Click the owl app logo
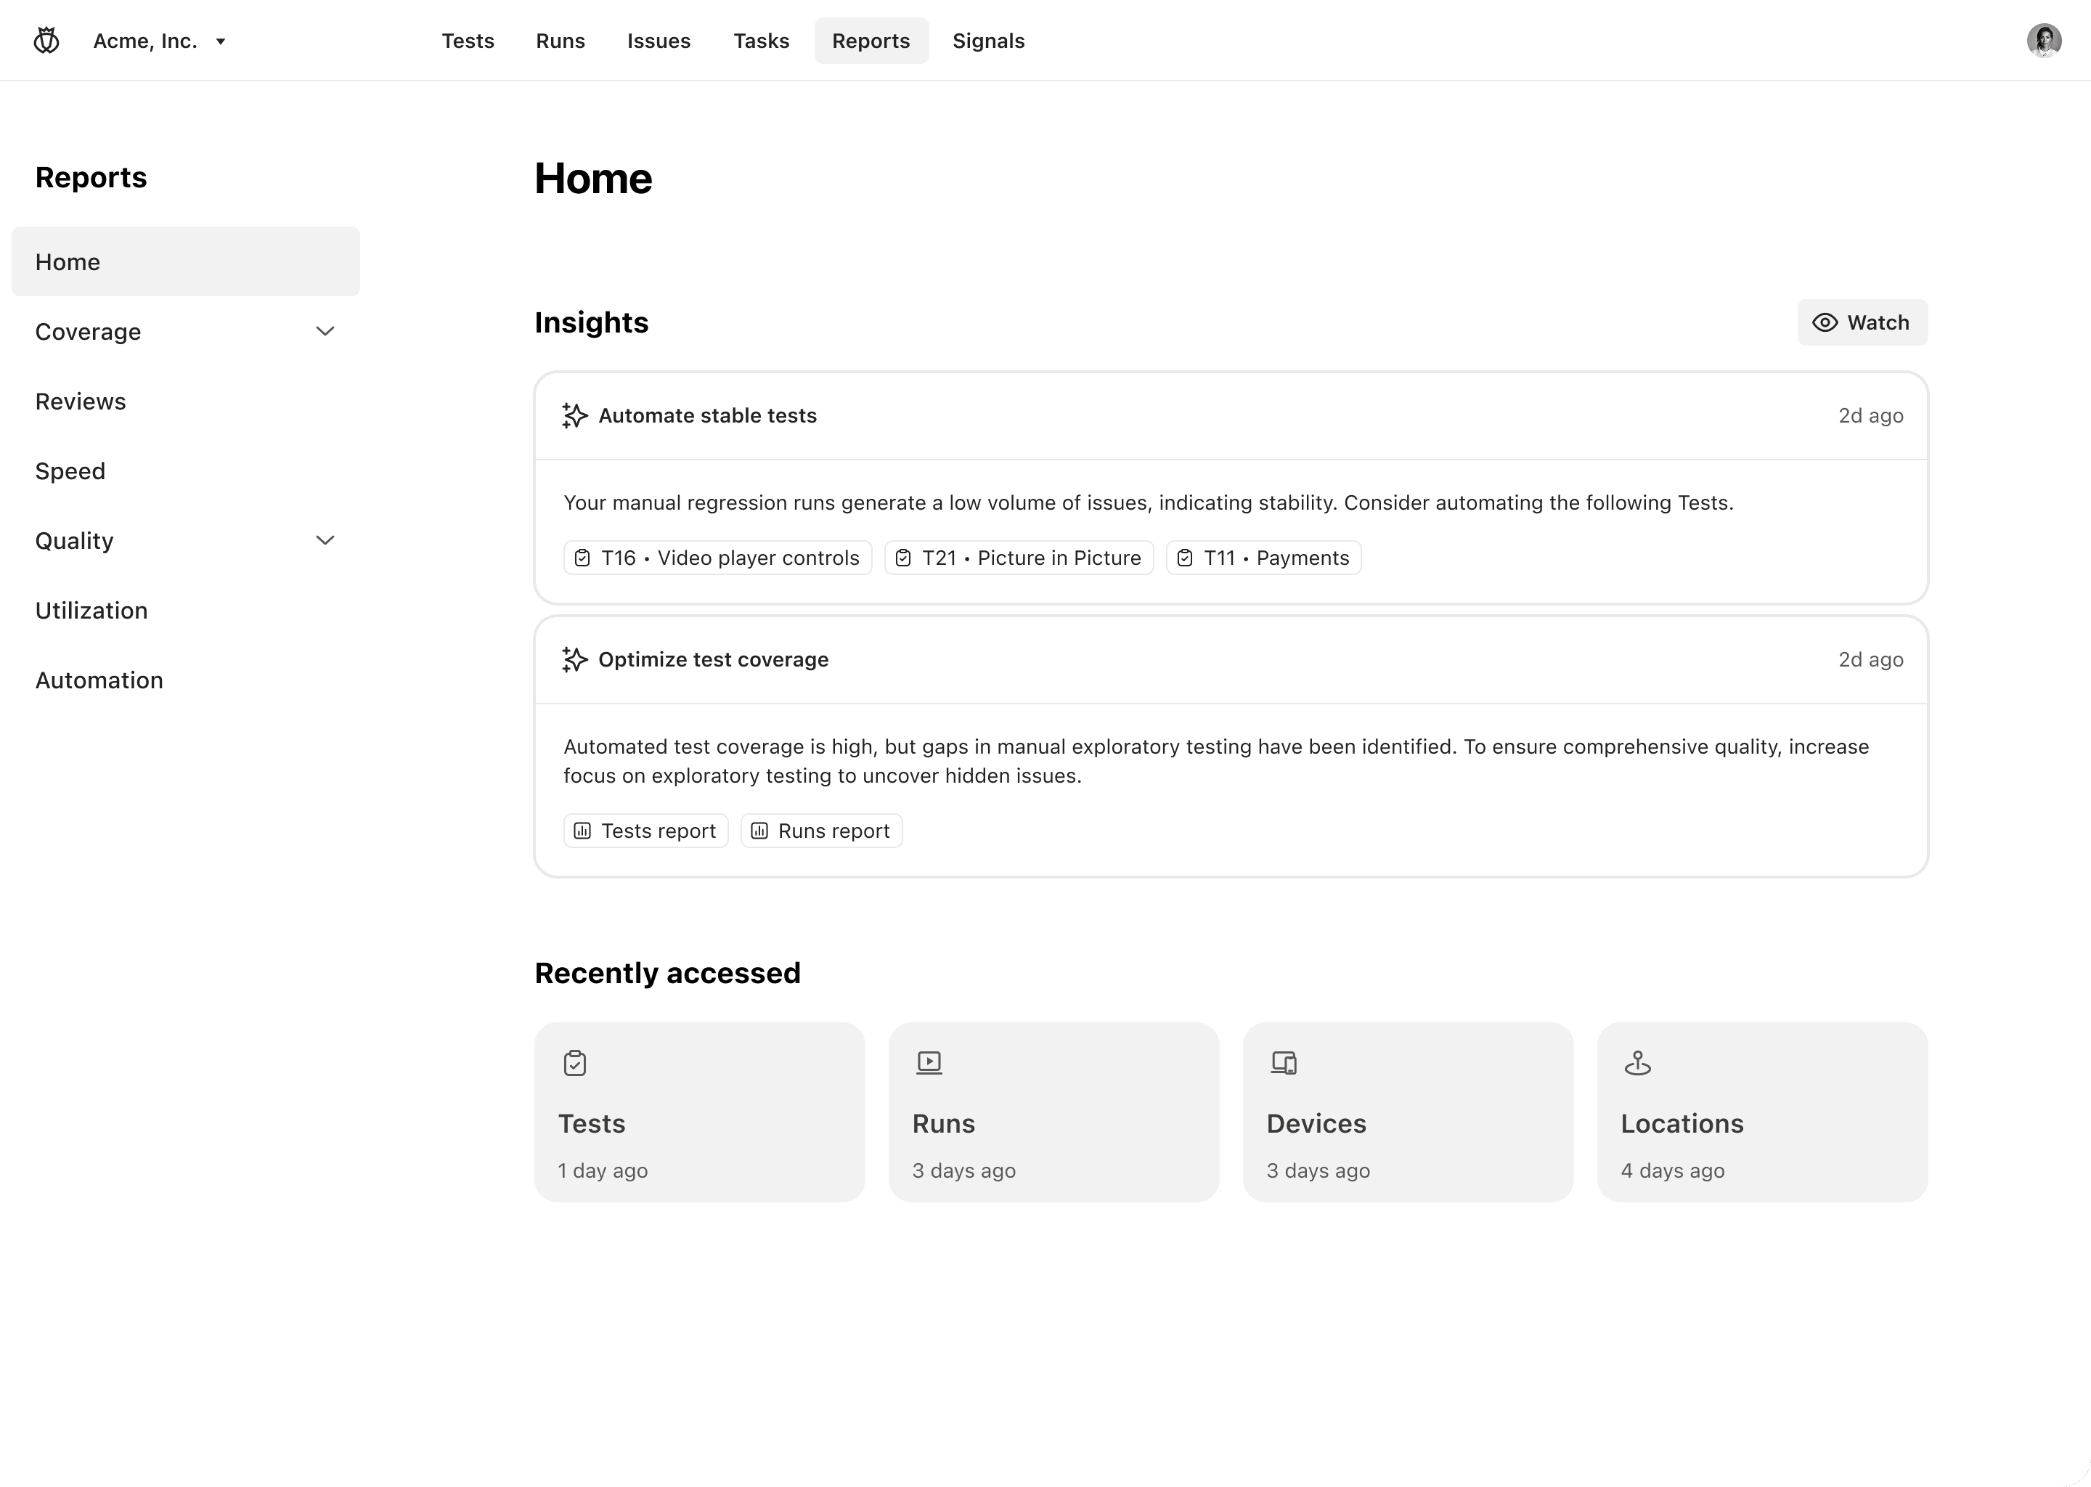 [x=46, y=39]
